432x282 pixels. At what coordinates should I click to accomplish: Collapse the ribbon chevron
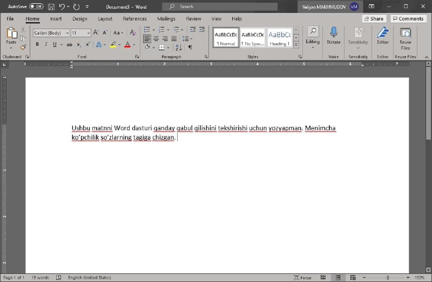[427, 57]
